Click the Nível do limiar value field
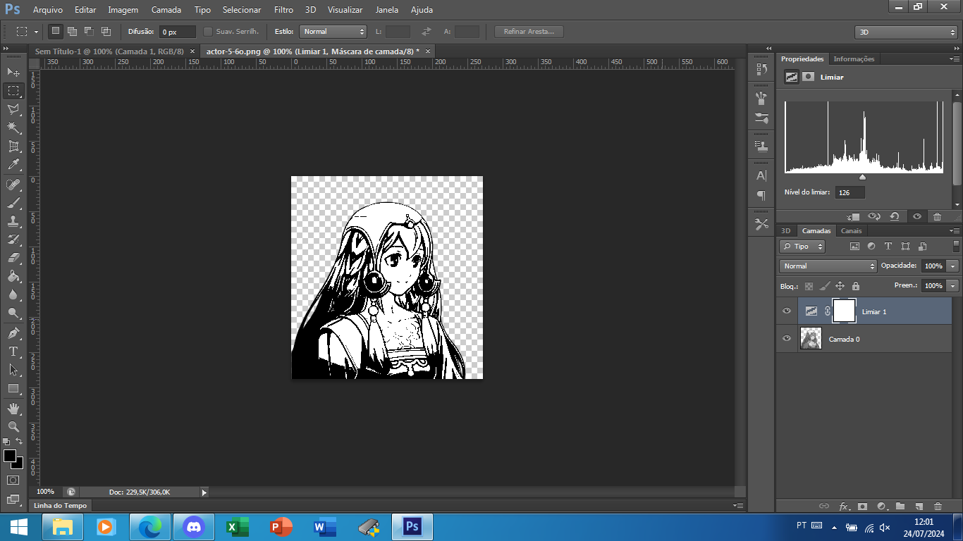 click(850, 192)
